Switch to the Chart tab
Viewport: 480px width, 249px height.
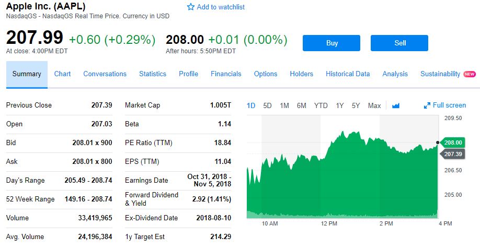pos(62,74)
